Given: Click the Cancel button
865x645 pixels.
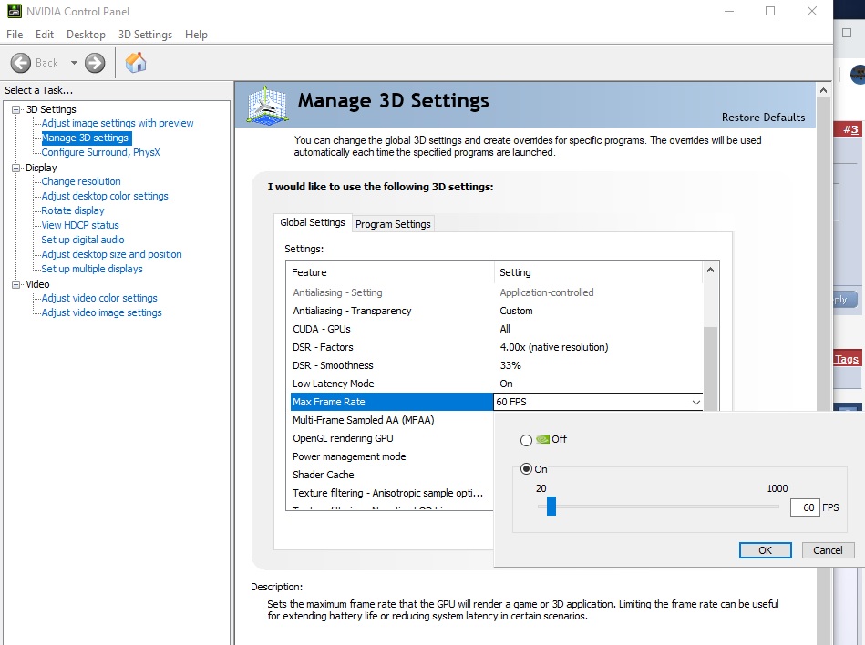Looking at the screenshot, I should 828,550.
